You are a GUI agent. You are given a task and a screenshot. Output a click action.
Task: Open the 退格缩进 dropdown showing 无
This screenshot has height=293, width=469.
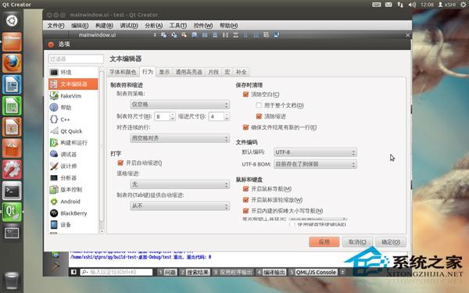pyautogui.click(x=180, y=184)
